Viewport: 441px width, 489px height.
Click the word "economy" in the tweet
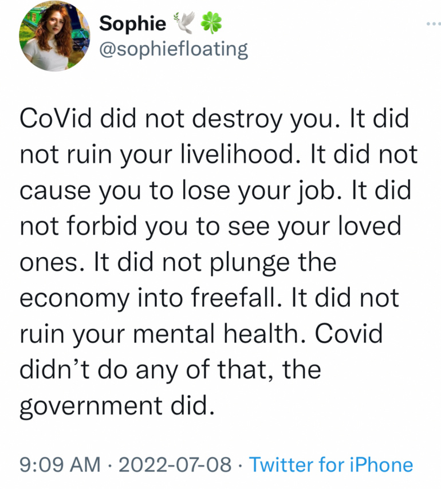(71, 299)
